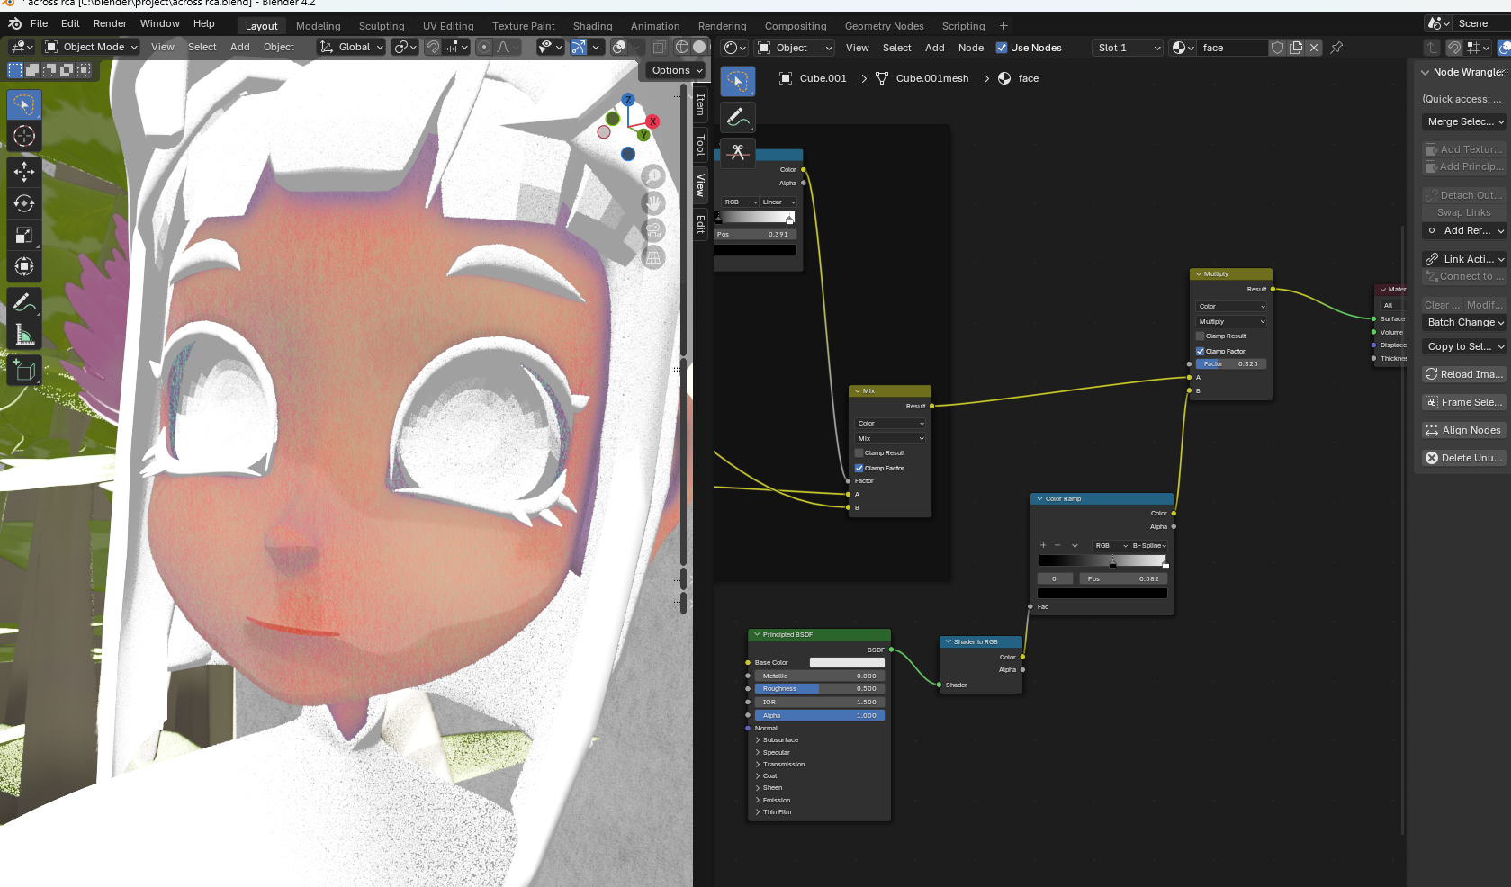The height and width of the screenshot is (887, 1511).
Task: Adjust Roughness slider in Principled BSDF
Action: [x=819, y=688]
